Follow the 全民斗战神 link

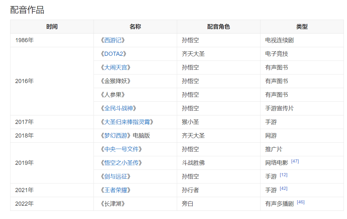(x=119, y=108)
